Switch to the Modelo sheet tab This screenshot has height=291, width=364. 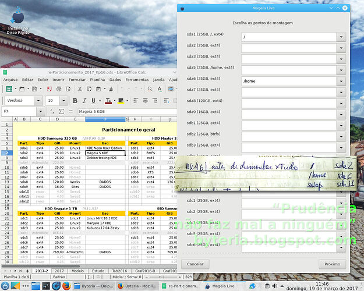pos(77,271)
